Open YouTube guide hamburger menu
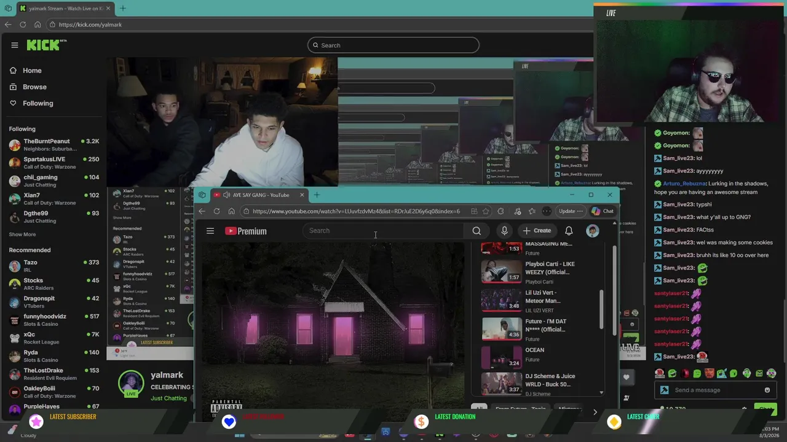787x442 pixels. 210,231
